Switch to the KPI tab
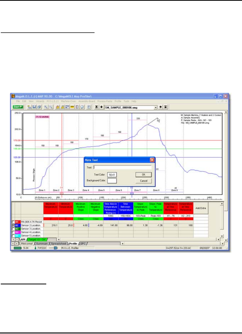 pos(23,240)
